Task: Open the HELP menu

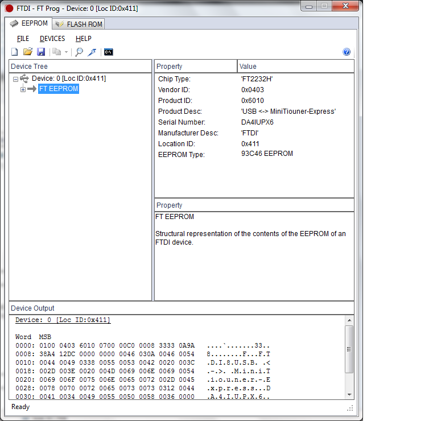Action: point(83,39)
